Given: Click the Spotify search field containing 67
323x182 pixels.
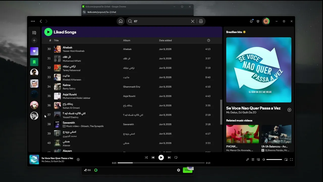Looking at the screenshot, I should point(161,21).
